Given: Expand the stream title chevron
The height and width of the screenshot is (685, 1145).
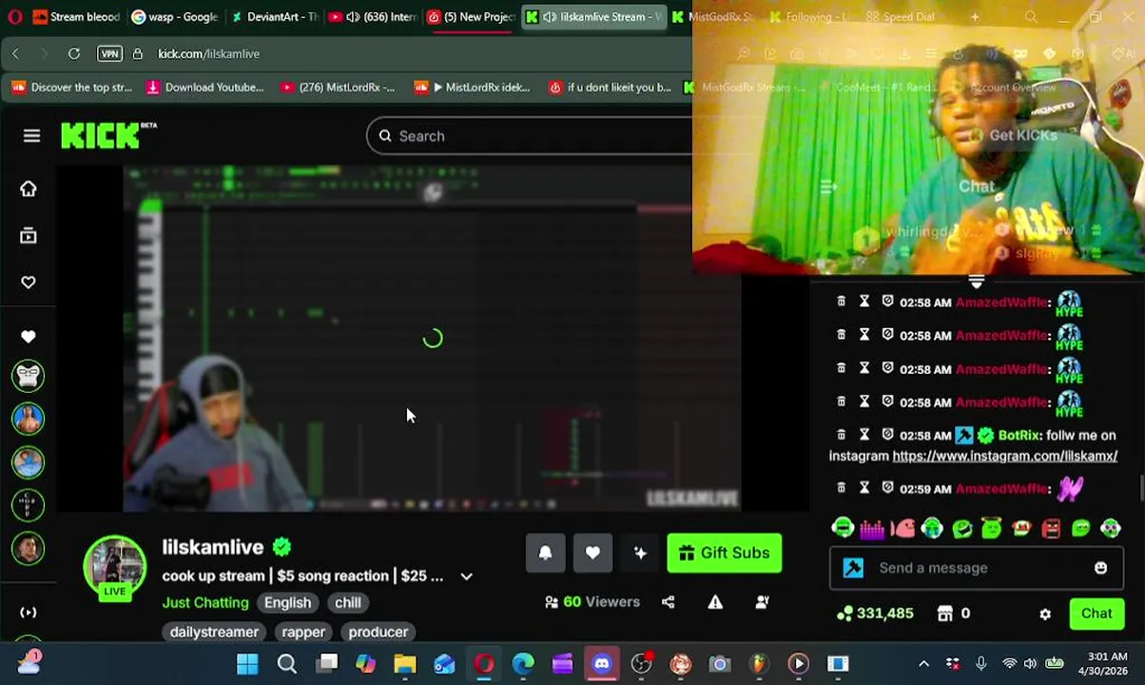Looking at the screenshot, I should pyautogui.click(x=466, y=577).
